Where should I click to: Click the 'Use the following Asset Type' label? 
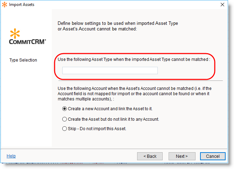(x=134, y=59)
